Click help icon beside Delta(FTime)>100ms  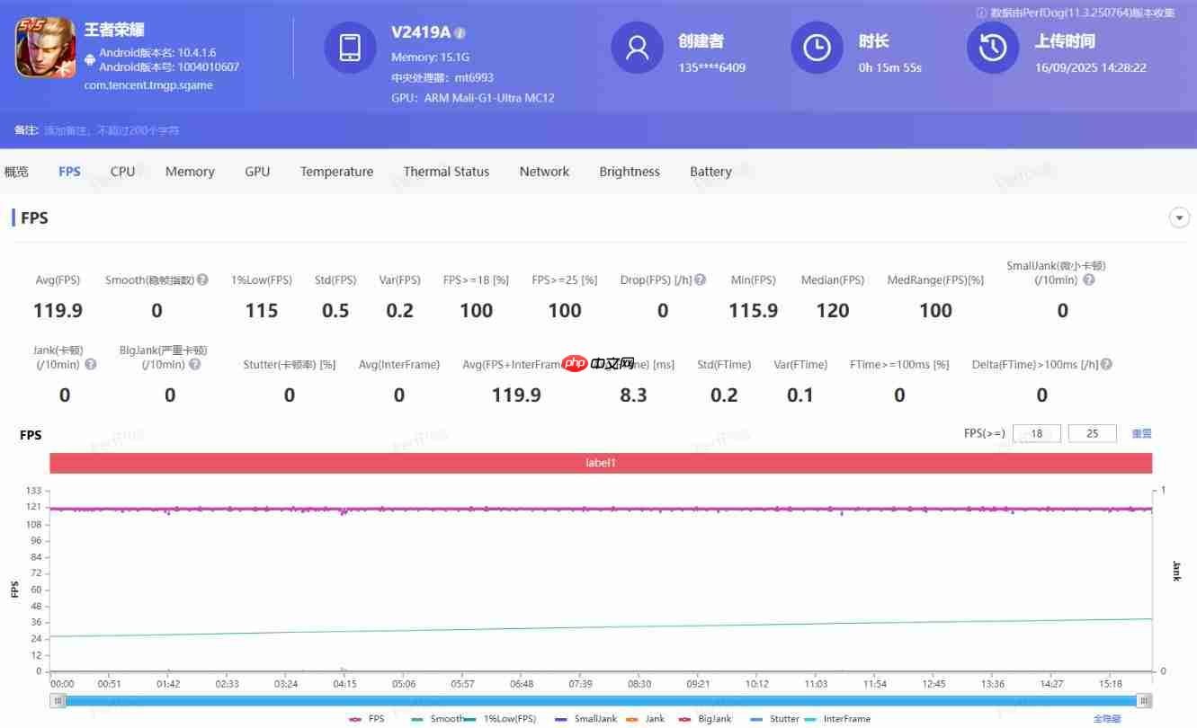pos(1105,364)
